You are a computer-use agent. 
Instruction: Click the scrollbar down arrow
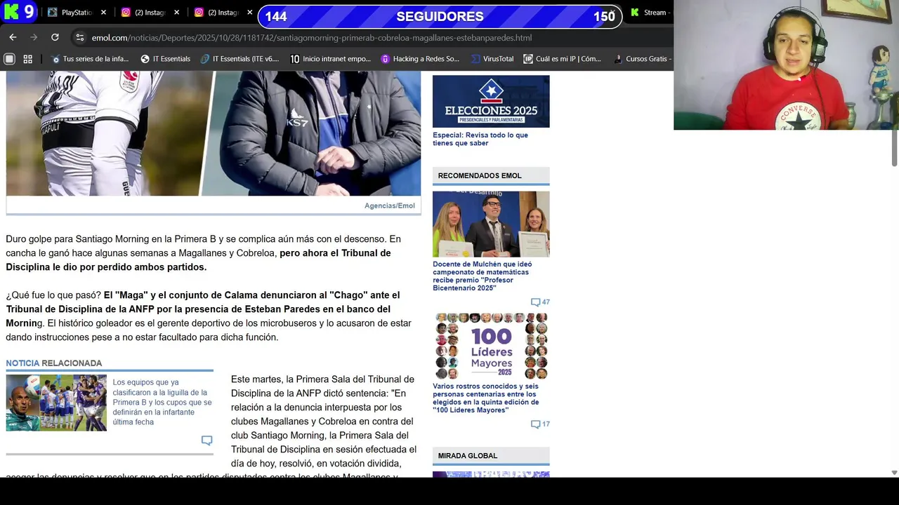tap(894, 473)
